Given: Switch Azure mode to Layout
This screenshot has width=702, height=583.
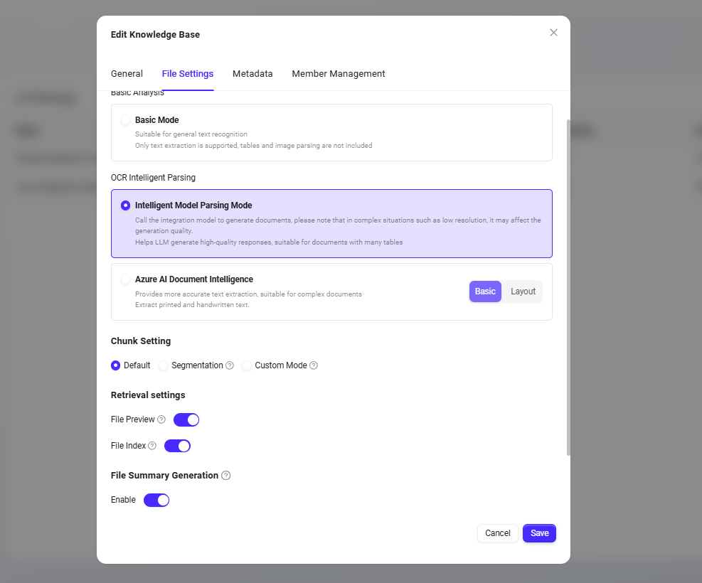Looking at the screenshot, I should (x=523, y=291).
